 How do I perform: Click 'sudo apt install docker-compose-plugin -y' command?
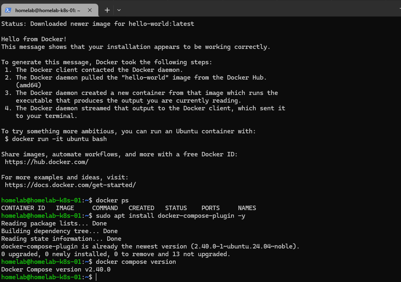171,216
